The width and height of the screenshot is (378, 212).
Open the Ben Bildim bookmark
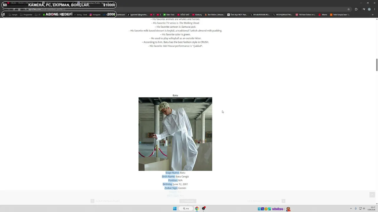[x=214, y=14]
